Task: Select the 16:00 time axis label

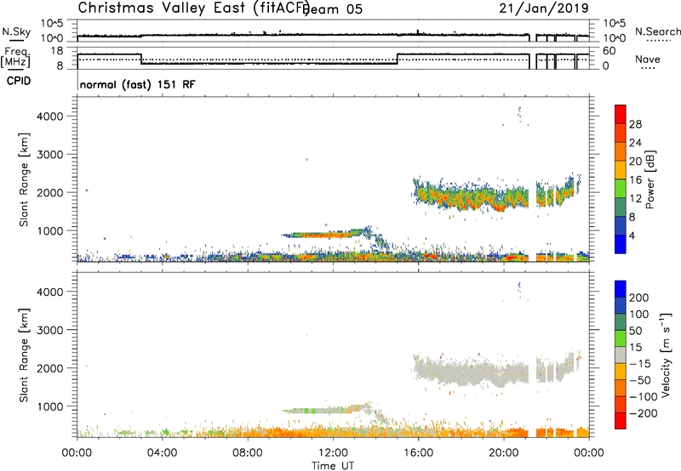Action: 418,453
